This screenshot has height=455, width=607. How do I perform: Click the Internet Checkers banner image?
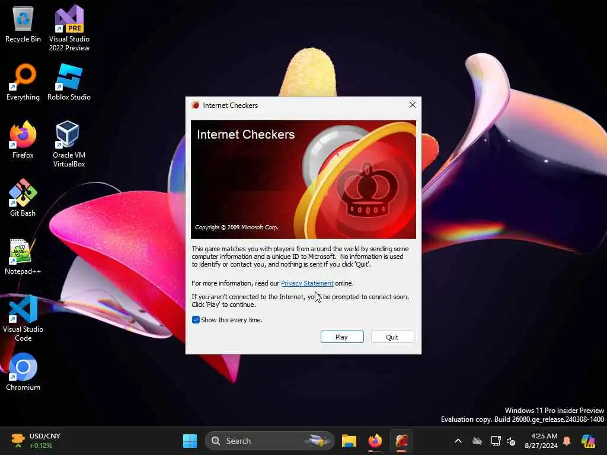(x=303, y=180)
